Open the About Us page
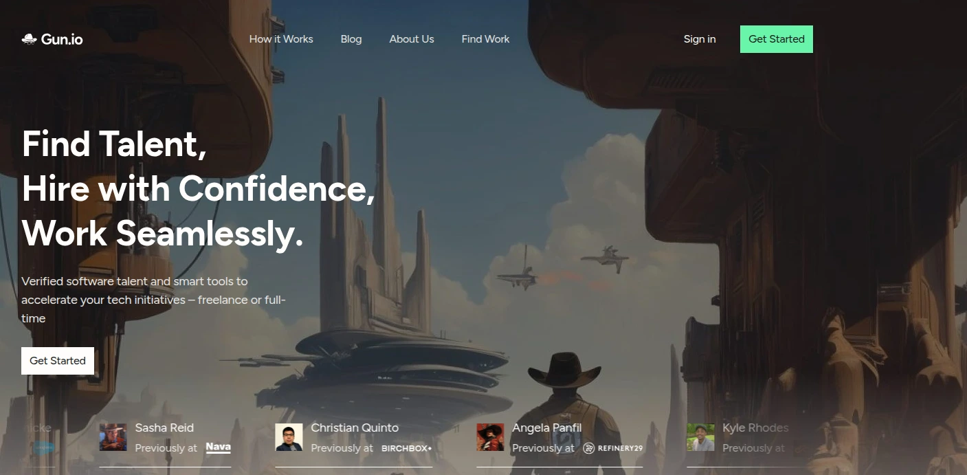The width and height of the screenshot is (967, 475). 412,39
